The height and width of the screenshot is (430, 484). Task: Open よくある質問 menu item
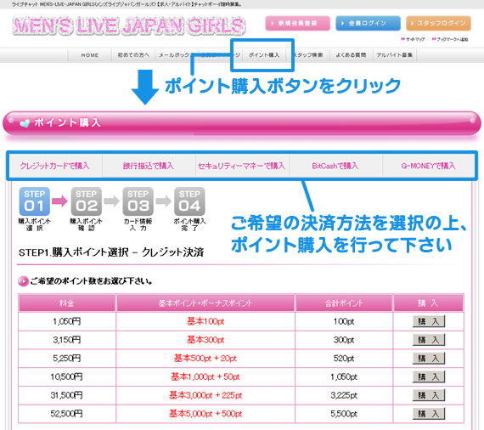tap(351, 55)
